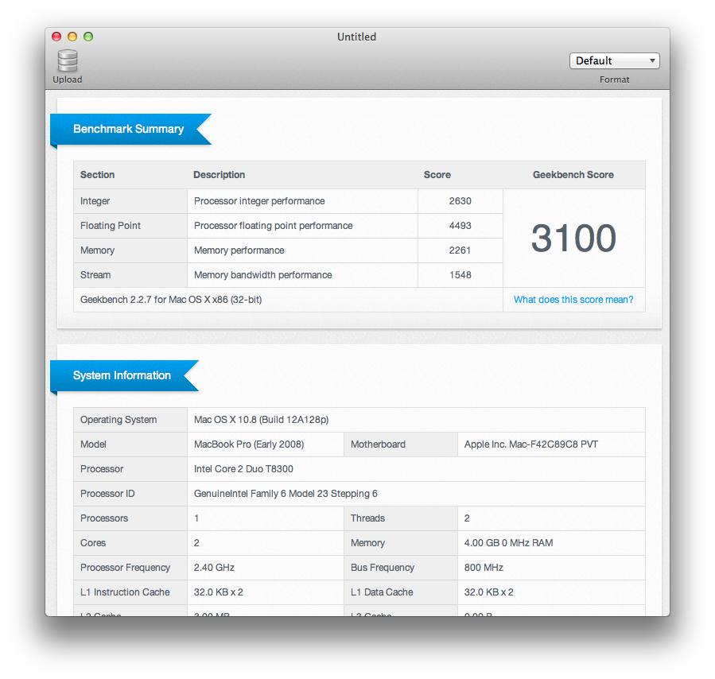
Task: Click the Stream score 1548
Action: click(460, 275)
